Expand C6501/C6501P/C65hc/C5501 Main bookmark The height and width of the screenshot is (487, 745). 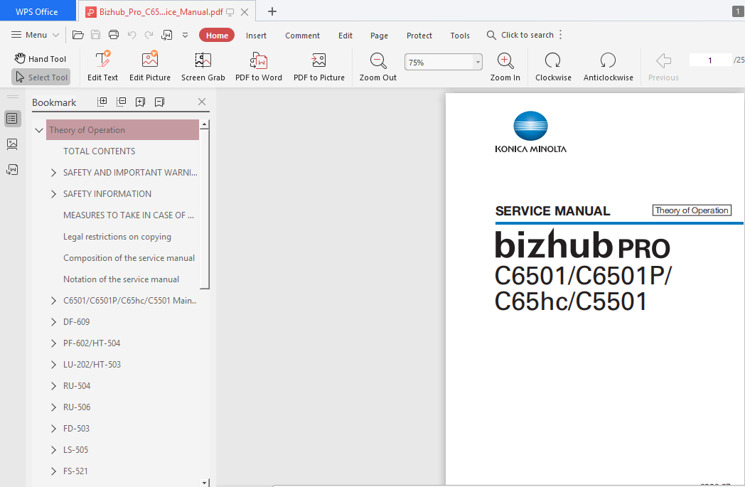(x=53, y=300)
